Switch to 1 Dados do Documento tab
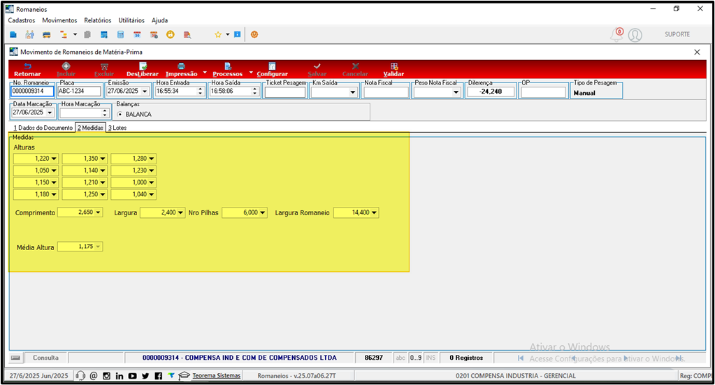Viewport: 715px width, 385px height. click(43, 128)
